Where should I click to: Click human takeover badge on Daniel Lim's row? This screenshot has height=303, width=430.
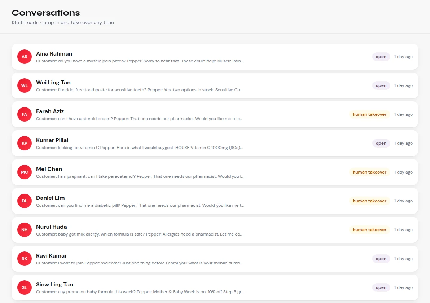click(x=369, y=201)
